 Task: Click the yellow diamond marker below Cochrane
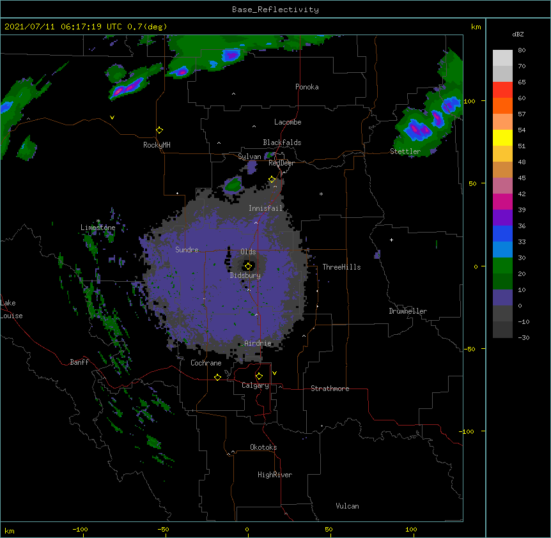click(217, 377)
